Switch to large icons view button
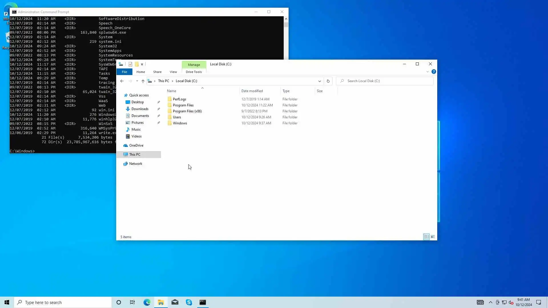Viewport: 548px width, 308px height. point(433,237)
